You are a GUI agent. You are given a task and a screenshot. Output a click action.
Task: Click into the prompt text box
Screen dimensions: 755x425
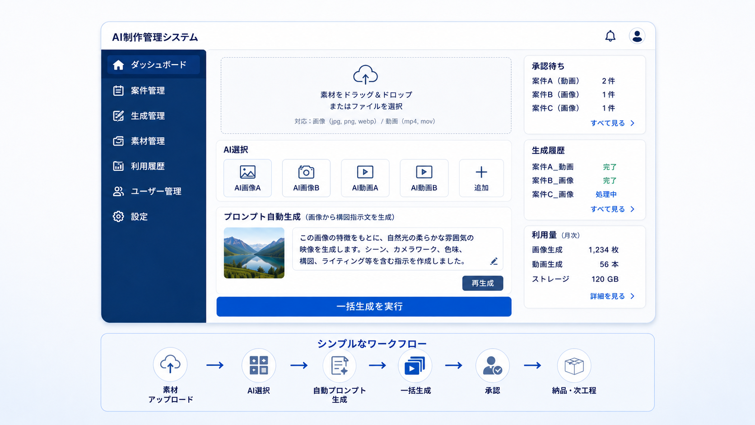(397, 249)
